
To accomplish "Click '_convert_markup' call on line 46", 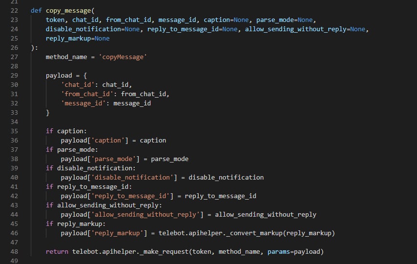I will [x=254, y=233].
